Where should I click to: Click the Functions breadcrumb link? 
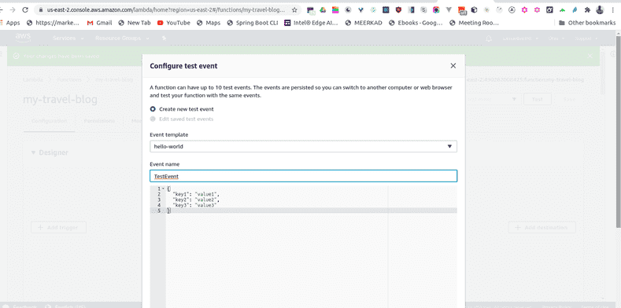69,79
